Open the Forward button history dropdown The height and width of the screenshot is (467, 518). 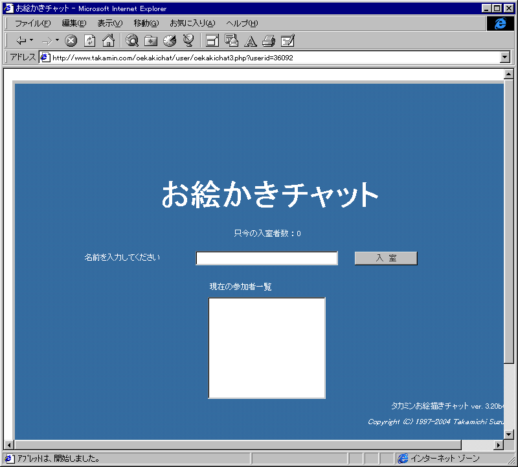click(x=57, y=40)
